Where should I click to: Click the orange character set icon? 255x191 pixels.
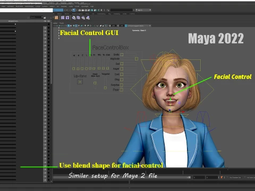tap(222, 177)
